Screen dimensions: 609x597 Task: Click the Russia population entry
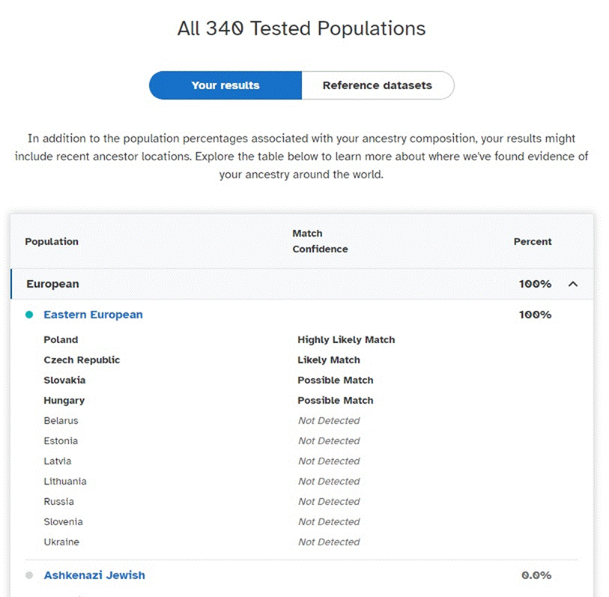pyautogui.click(x=58, y=501)
